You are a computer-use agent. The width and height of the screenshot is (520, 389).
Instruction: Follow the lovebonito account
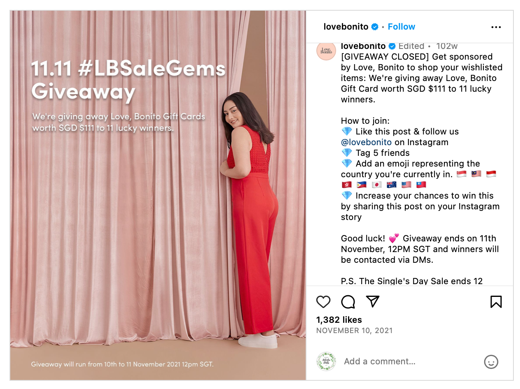[402, 27]
